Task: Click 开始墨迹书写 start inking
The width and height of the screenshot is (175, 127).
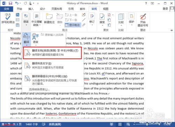Action: click(143, 20)
